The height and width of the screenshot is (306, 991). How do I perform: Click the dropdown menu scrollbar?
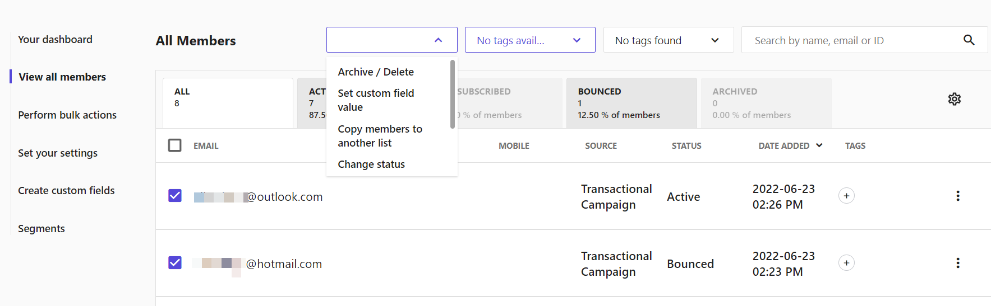(452, 94)
